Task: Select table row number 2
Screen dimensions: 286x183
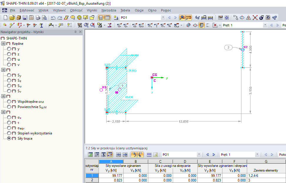Action: coord(92,180)
